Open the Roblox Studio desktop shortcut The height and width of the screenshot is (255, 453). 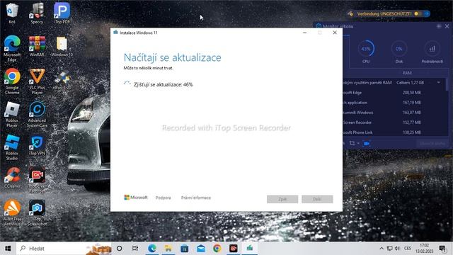[12, 147]
